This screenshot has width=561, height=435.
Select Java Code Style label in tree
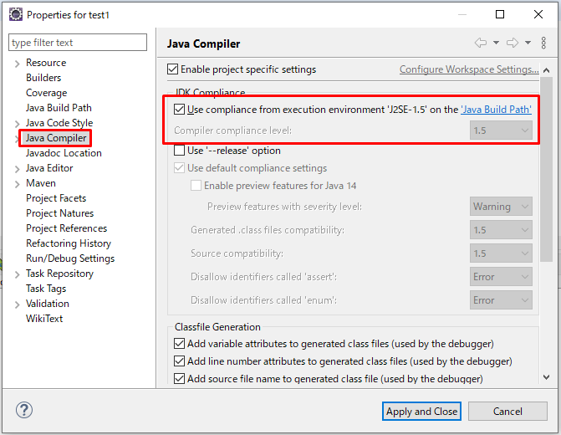click(x=59, y=123)
